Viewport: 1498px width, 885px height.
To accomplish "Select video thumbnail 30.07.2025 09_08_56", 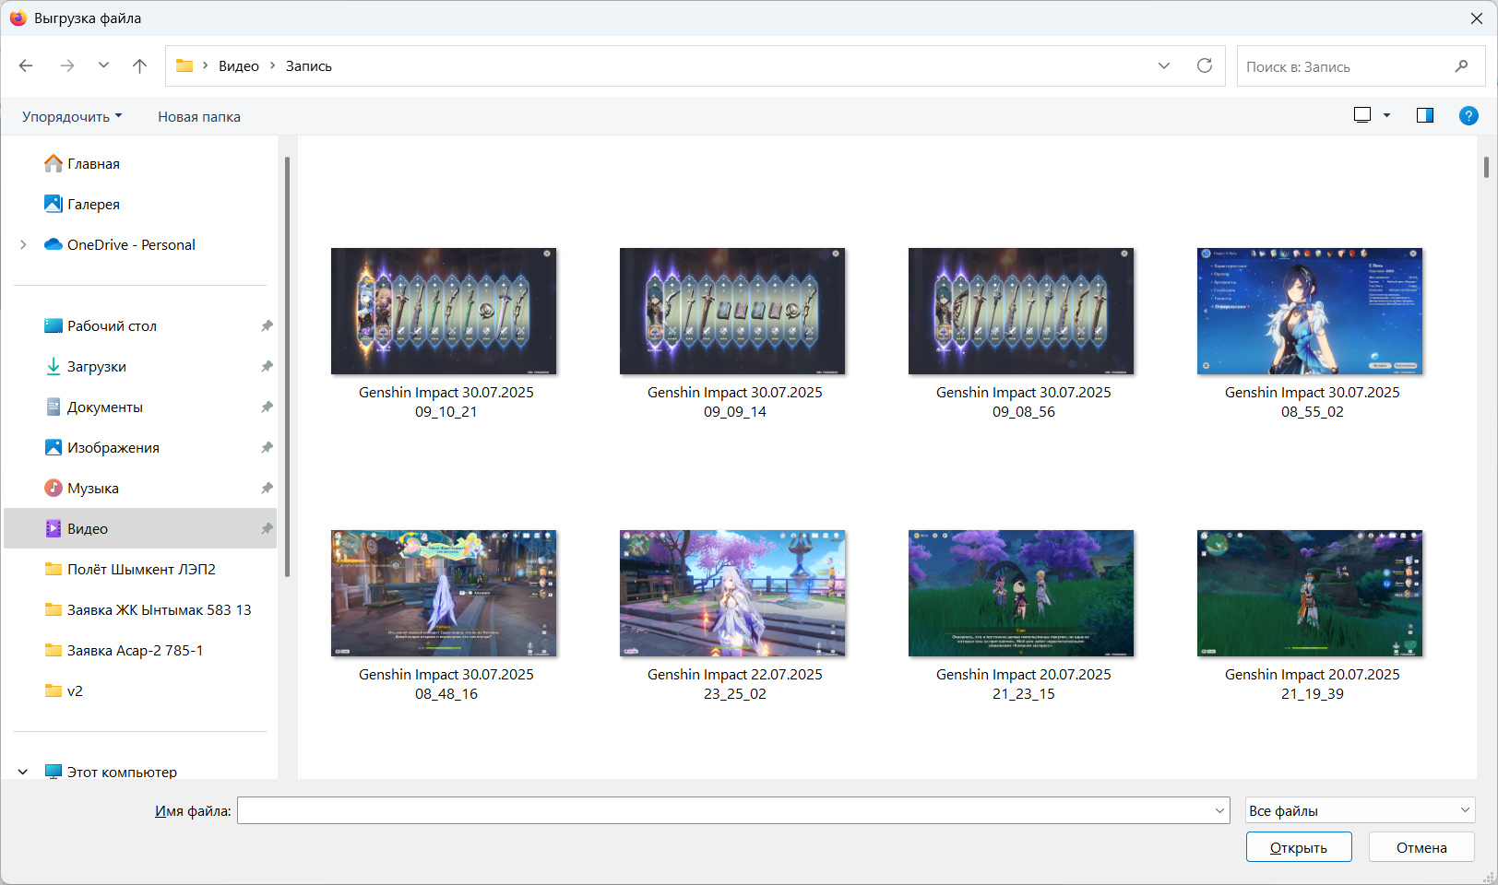I will (1021, 312).
